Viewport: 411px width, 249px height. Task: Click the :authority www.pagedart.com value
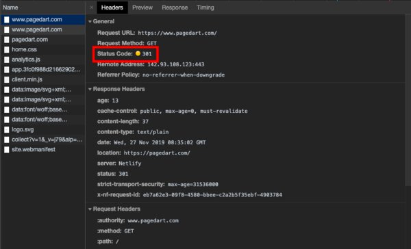click(x=153, y=221)
